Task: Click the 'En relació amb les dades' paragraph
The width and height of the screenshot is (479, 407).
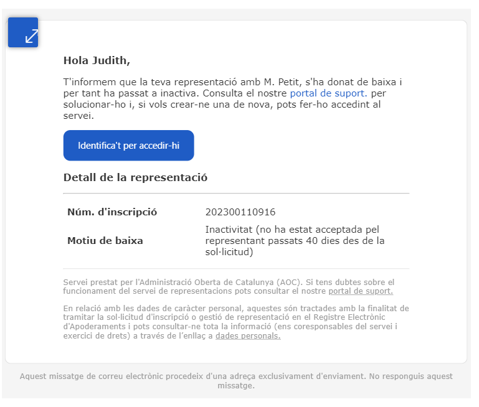Action: [236, 322]
